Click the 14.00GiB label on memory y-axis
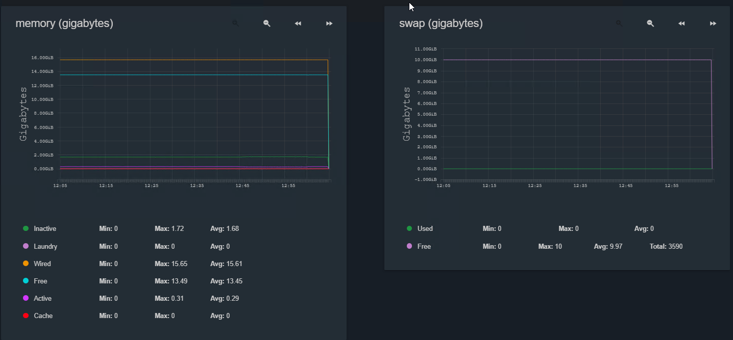Image resolution: width=733 pixels, height=340 pixels. [42, 71]
